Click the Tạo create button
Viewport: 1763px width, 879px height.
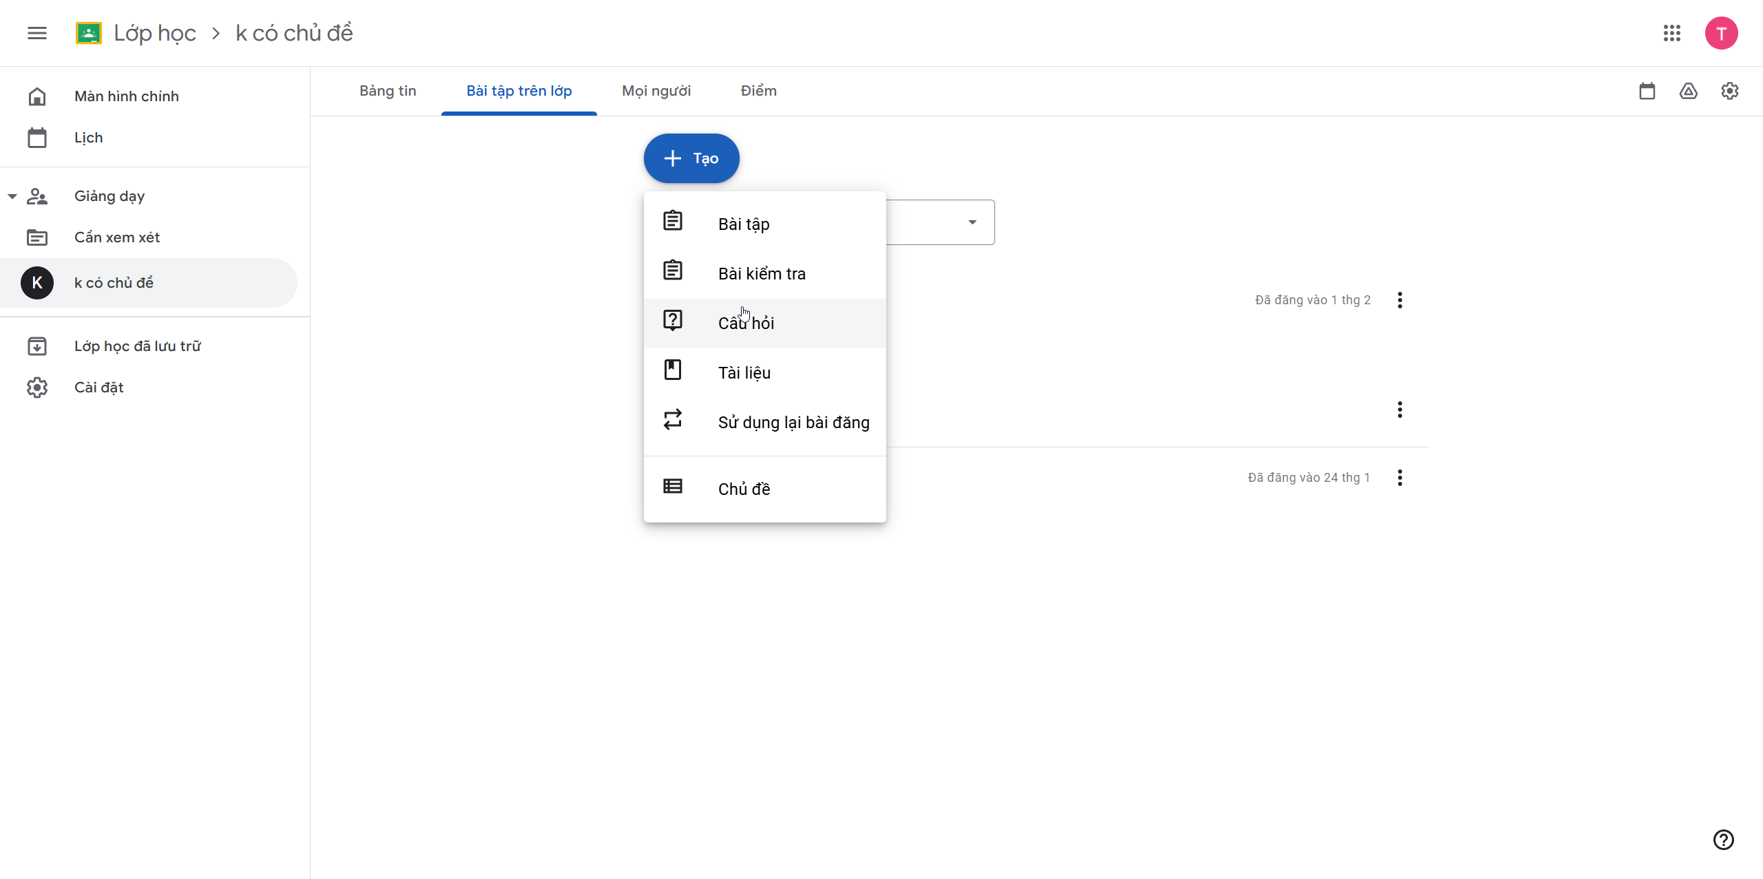click(x=691, y=158)
